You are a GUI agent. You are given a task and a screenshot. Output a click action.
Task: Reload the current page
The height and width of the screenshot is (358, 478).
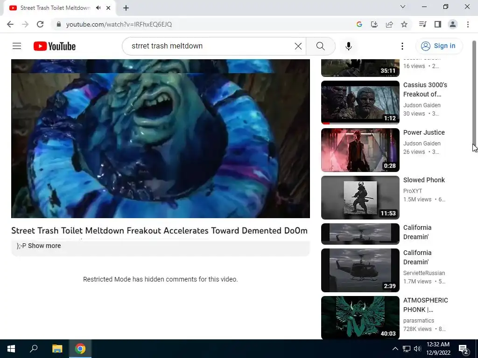(40, 24)
